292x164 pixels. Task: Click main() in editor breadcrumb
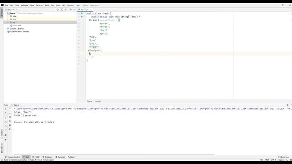click(x=98, y=101)
